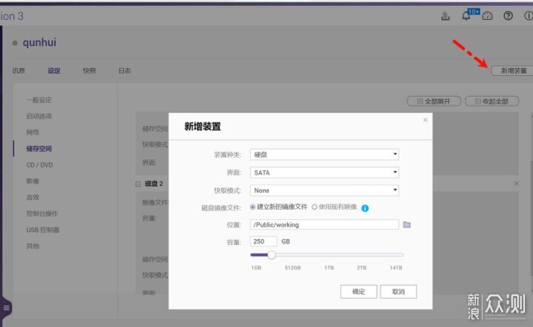Select 建立新的镜像文件 radio button
Viewport: 533px width, 327px height.
coord(252,207)
